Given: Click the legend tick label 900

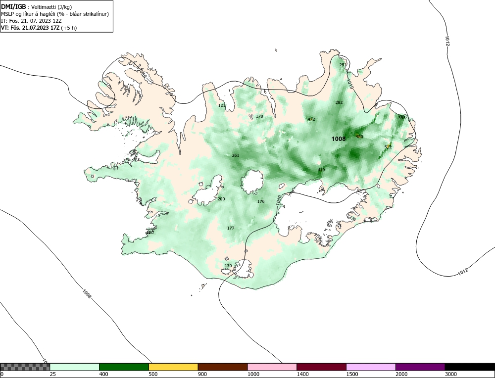Looking at the screenshot, I should (x=202, y=374).
